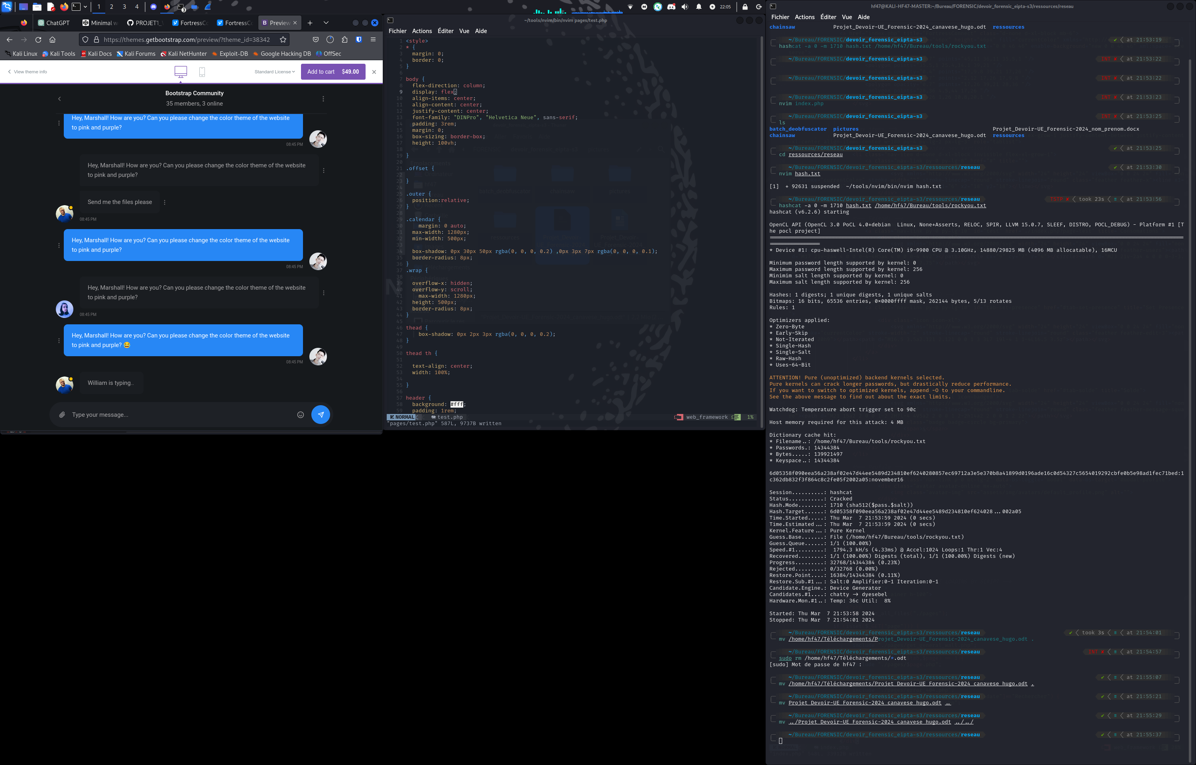Image resolution: width=1196 pixels, height=765 pixels.
Task: Open the list all tabs dropdown
Action: click(326, 23)
